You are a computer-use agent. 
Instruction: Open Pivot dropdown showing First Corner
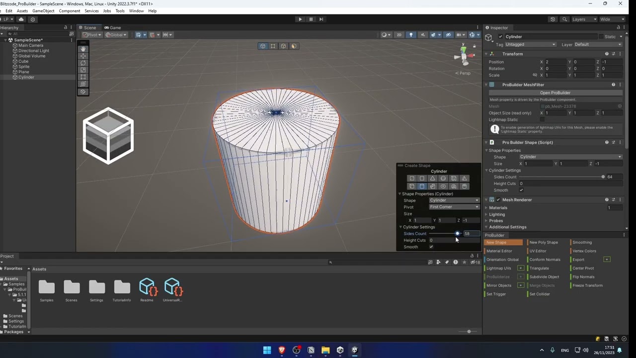click(x=454, y=207)
